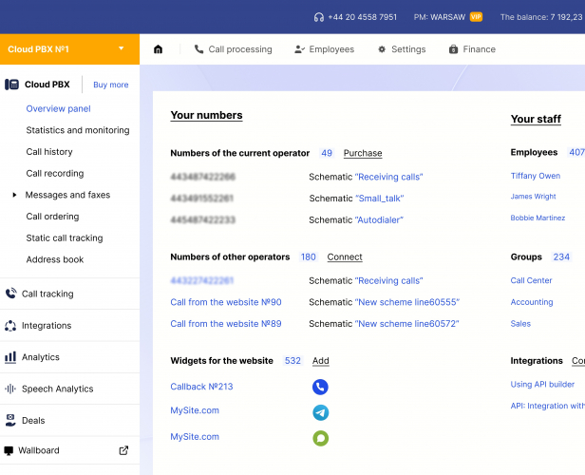
Task: Open Address book
Action: pyautogui.click(x=55, y=259)
